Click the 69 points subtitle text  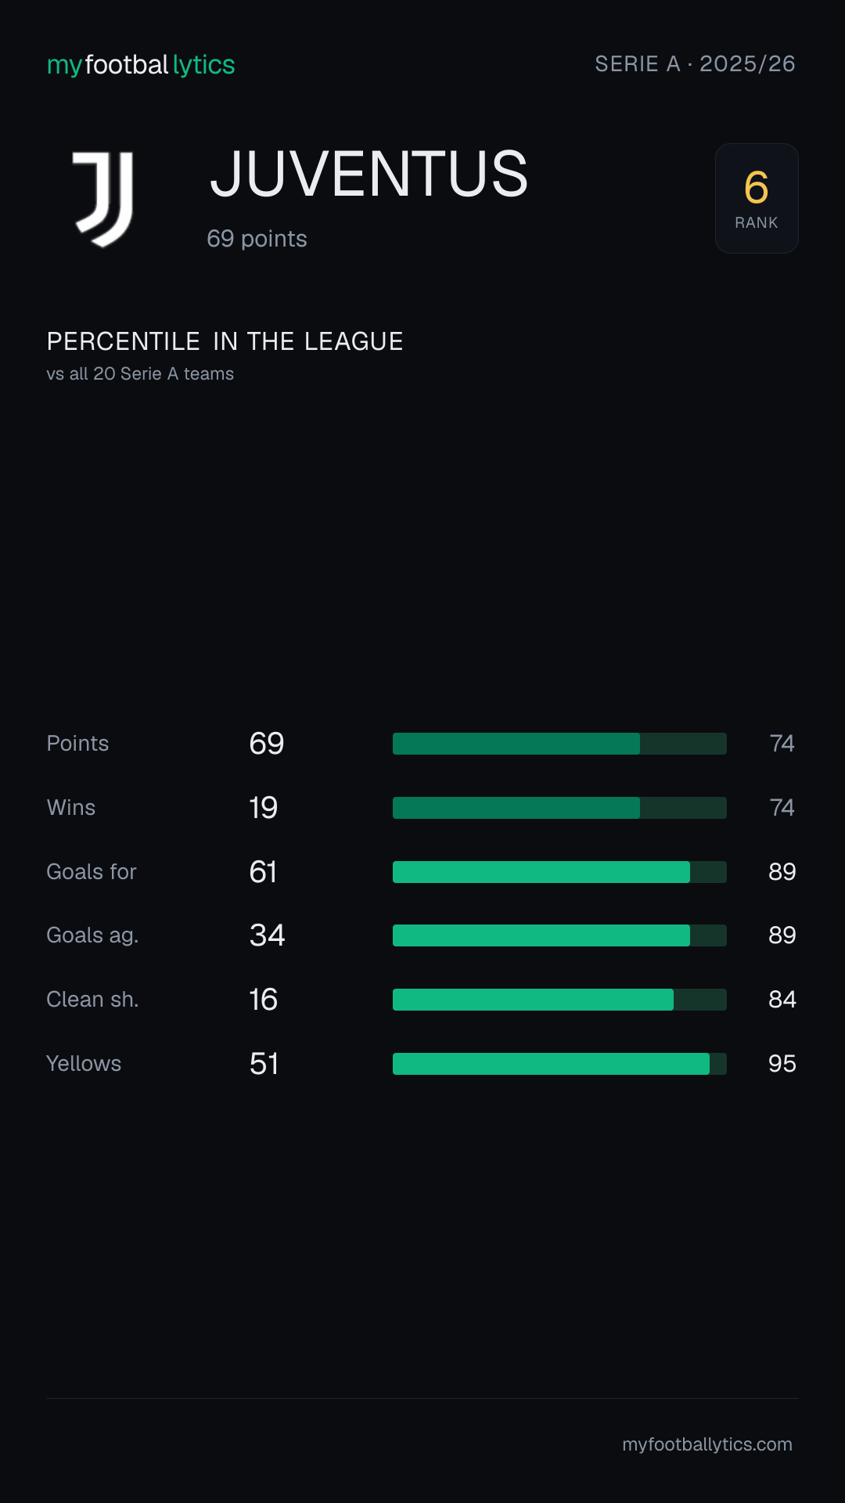257,239
